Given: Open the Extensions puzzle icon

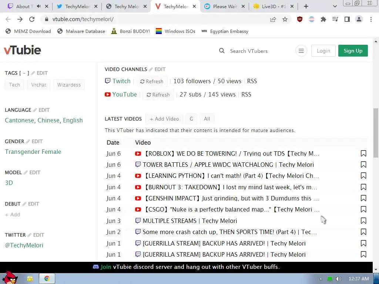Looking at the screenshot, I should (323, 19).
